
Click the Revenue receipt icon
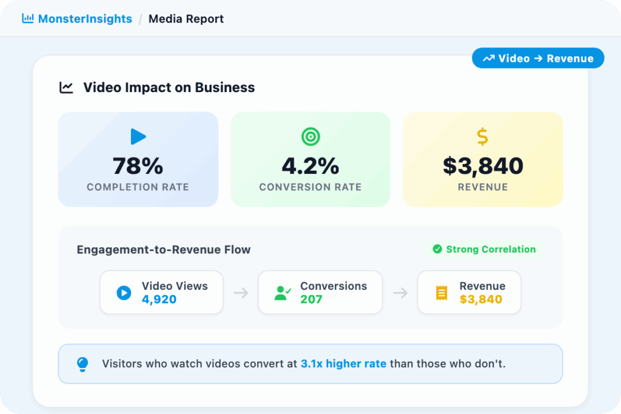(441, 293)
